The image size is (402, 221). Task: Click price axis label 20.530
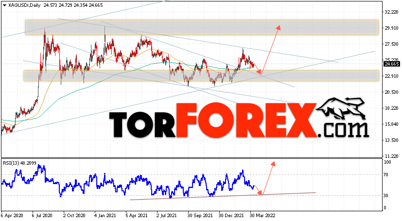[x=392, y=92]
